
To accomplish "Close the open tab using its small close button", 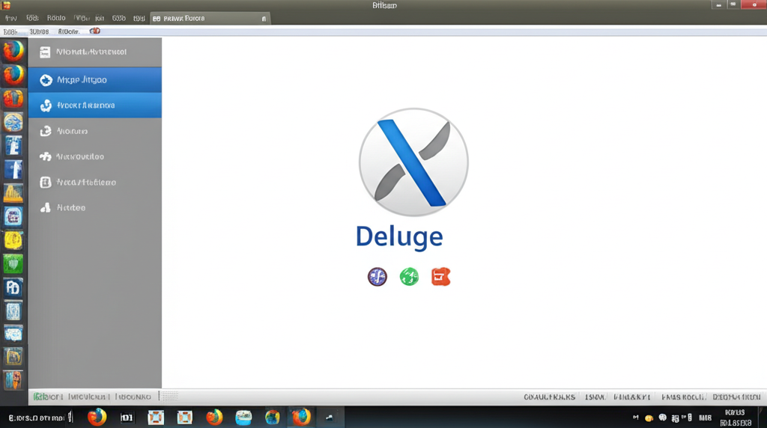I will pos(264,17).
